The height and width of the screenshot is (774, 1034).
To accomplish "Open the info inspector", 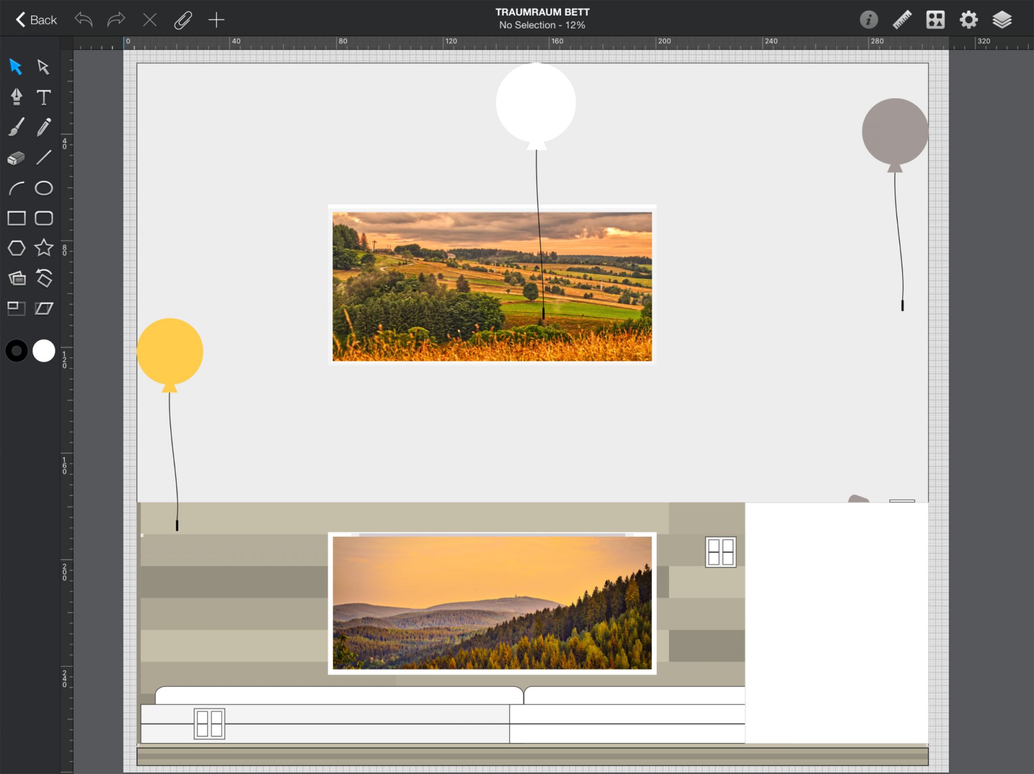I will click(x=869, y=20).
